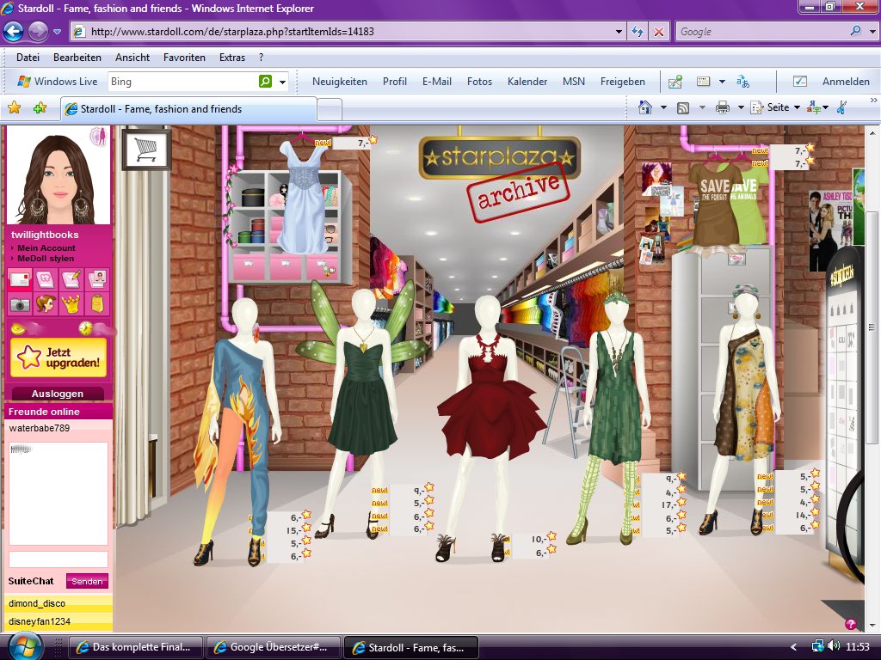Click the page vertical scrollbar
881x660 pixels.
pos(872,326)
